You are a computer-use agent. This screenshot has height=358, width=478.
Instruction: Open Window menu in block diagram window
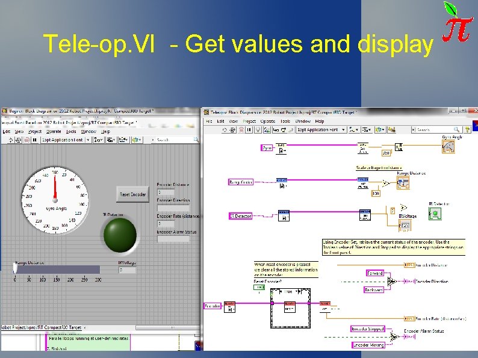(303, 122)
